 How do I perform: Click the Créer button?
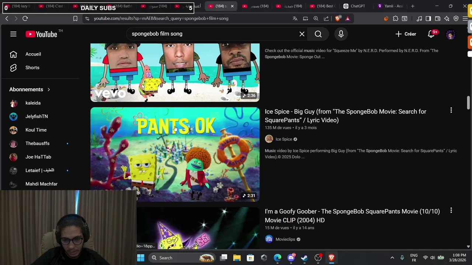[x=406, y=34]
